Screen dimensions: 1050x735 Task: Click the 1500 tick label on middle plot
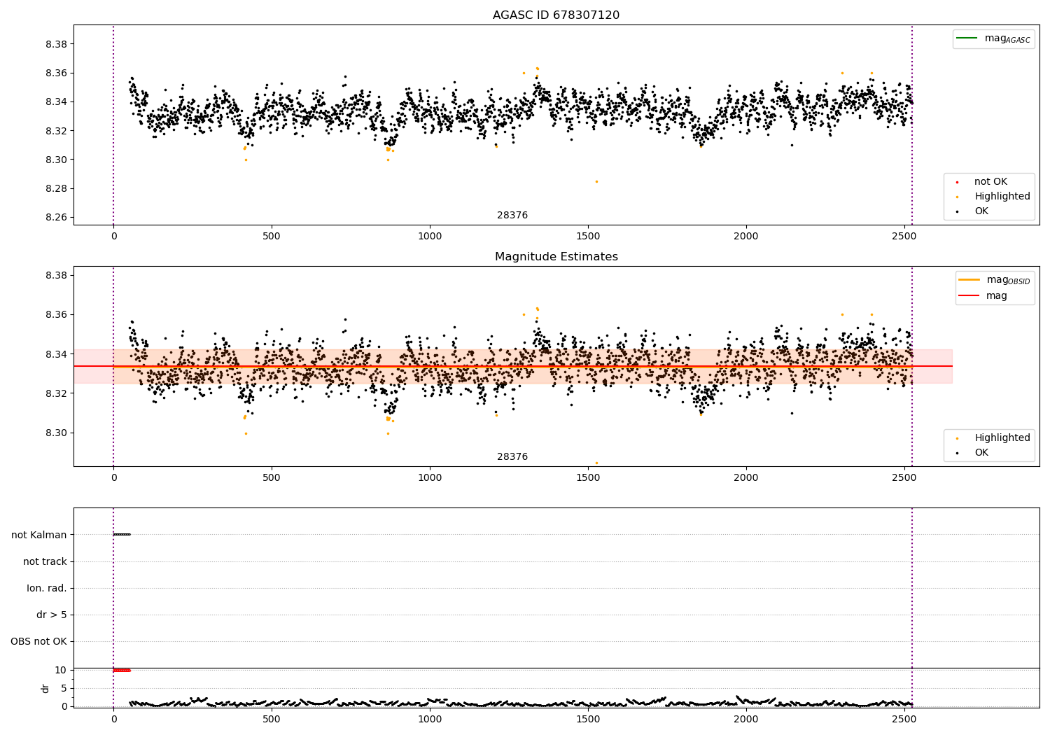[x=588, y=477]
